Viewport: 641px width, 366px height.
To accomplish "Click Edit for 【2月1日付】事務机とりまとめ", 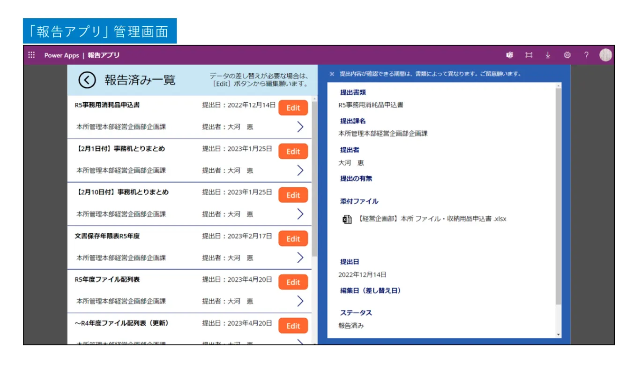I will pyautogui.click(x=293, y=152).
